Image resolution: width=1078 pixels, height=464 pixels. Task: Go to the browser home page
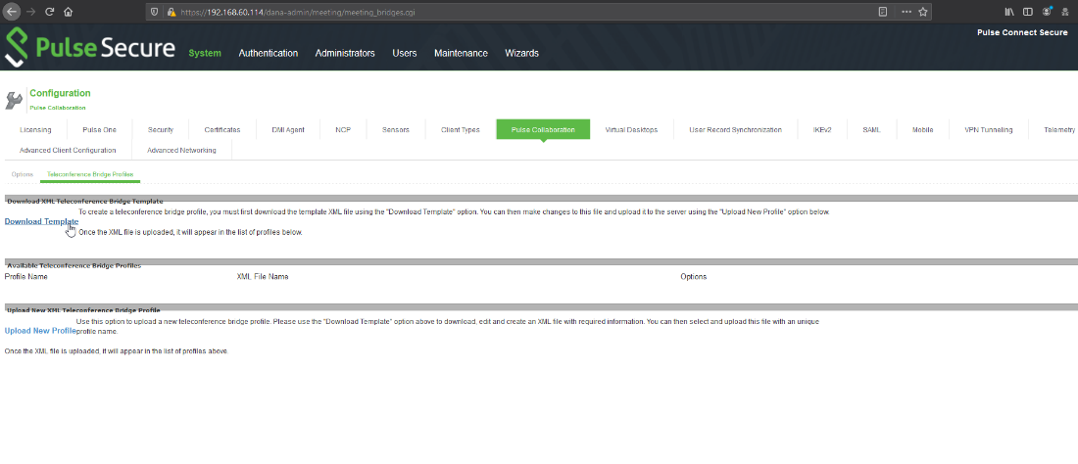[x=68, y=12]
